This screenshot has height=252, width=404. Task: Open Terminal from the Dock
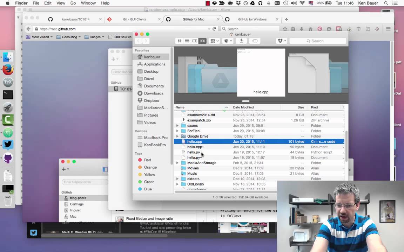(8, 95)
